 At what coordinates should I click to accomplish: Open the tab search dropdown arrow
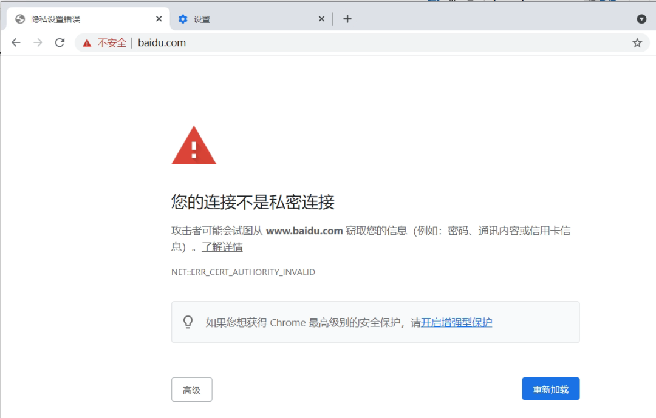pyautogui.click(x=641, y=19)
